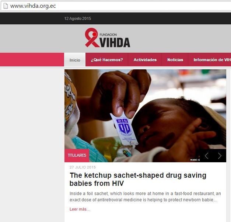Click the Fundacion VIHDA red ribbon logo
This screenshot has height=222, width=231.
tap(92, 38)
